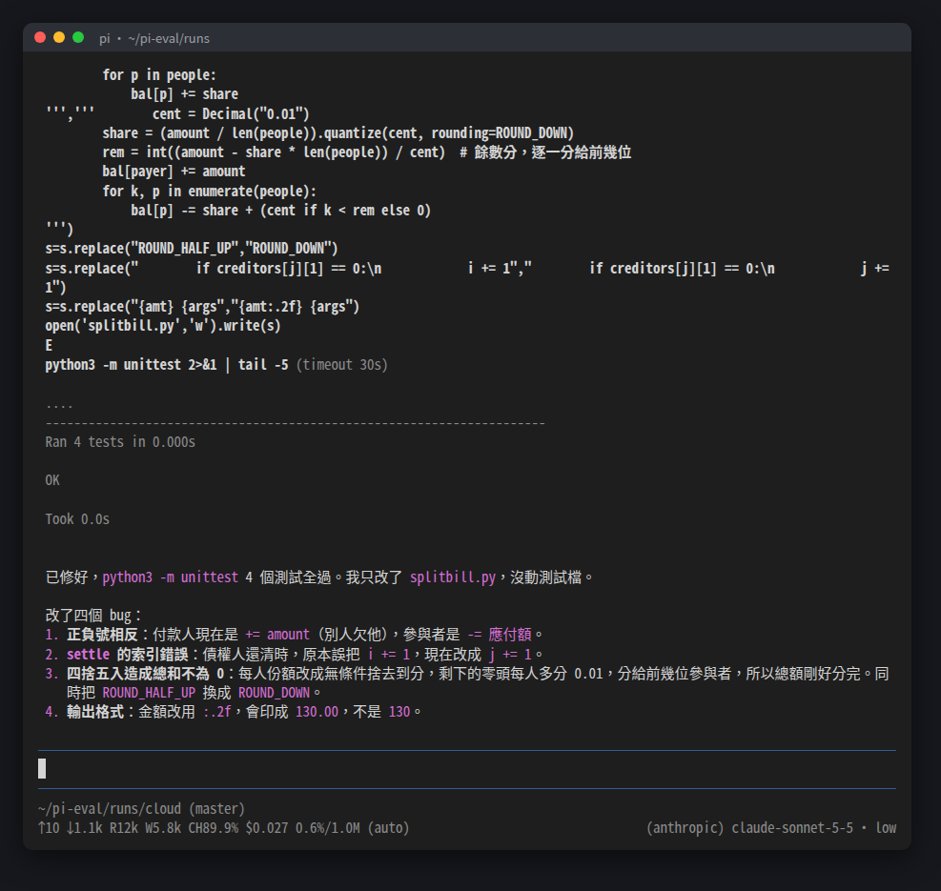Click the CH89.9% cache hit indicator
Viewport: 941px width, 891px height.
213,828
